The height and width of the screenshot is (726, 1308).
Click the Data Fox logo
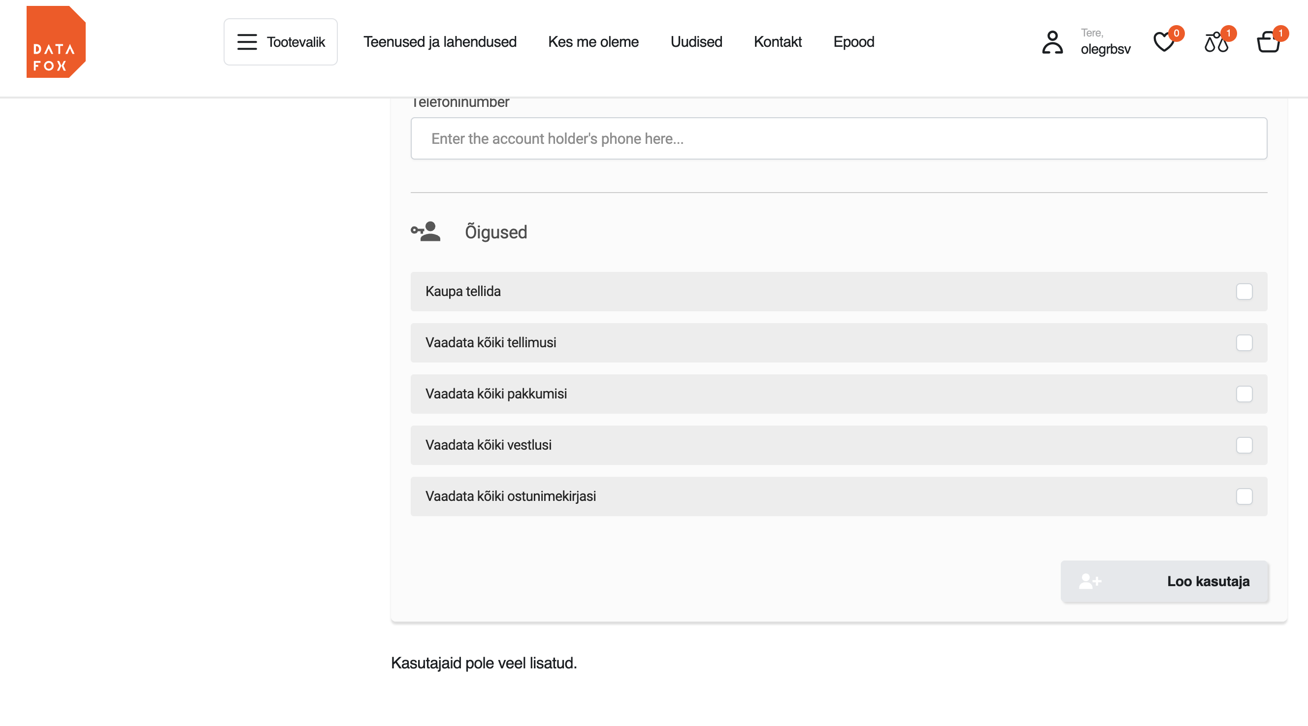click(56, 42)
